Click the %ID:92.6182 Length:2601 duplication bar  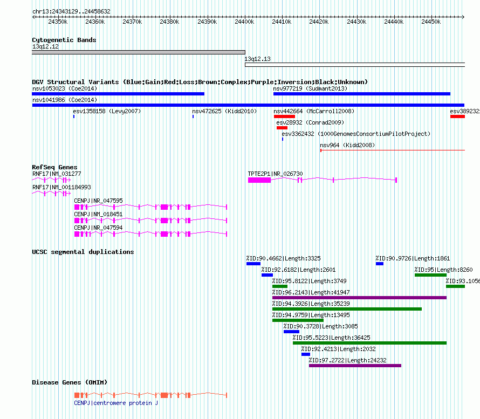click(268, 275)
